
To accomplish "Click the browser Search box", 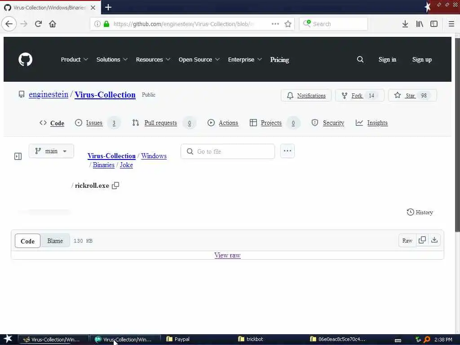I will click(x=334, y=24).
